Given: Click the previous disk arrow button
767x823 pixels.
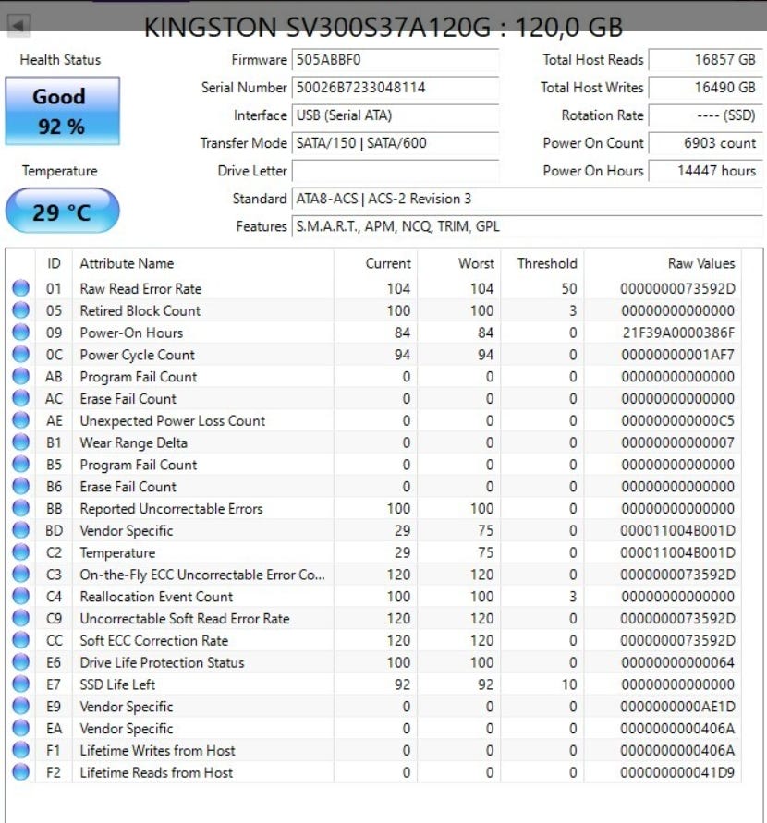Looking at the screenshot, I should coord(19,25).
